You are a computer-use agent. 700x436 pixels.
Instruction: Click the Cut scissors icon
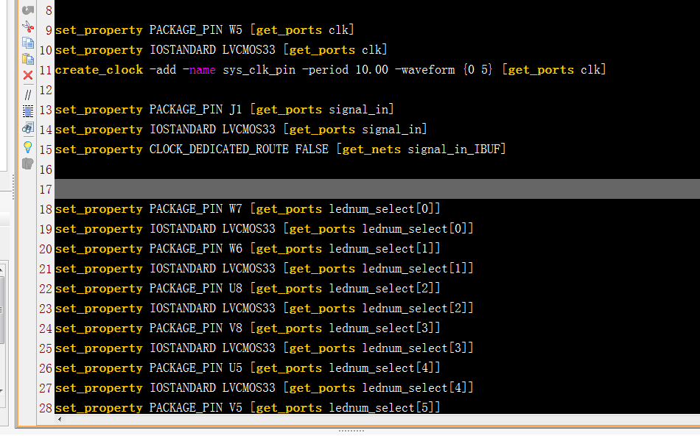(28, 27)
